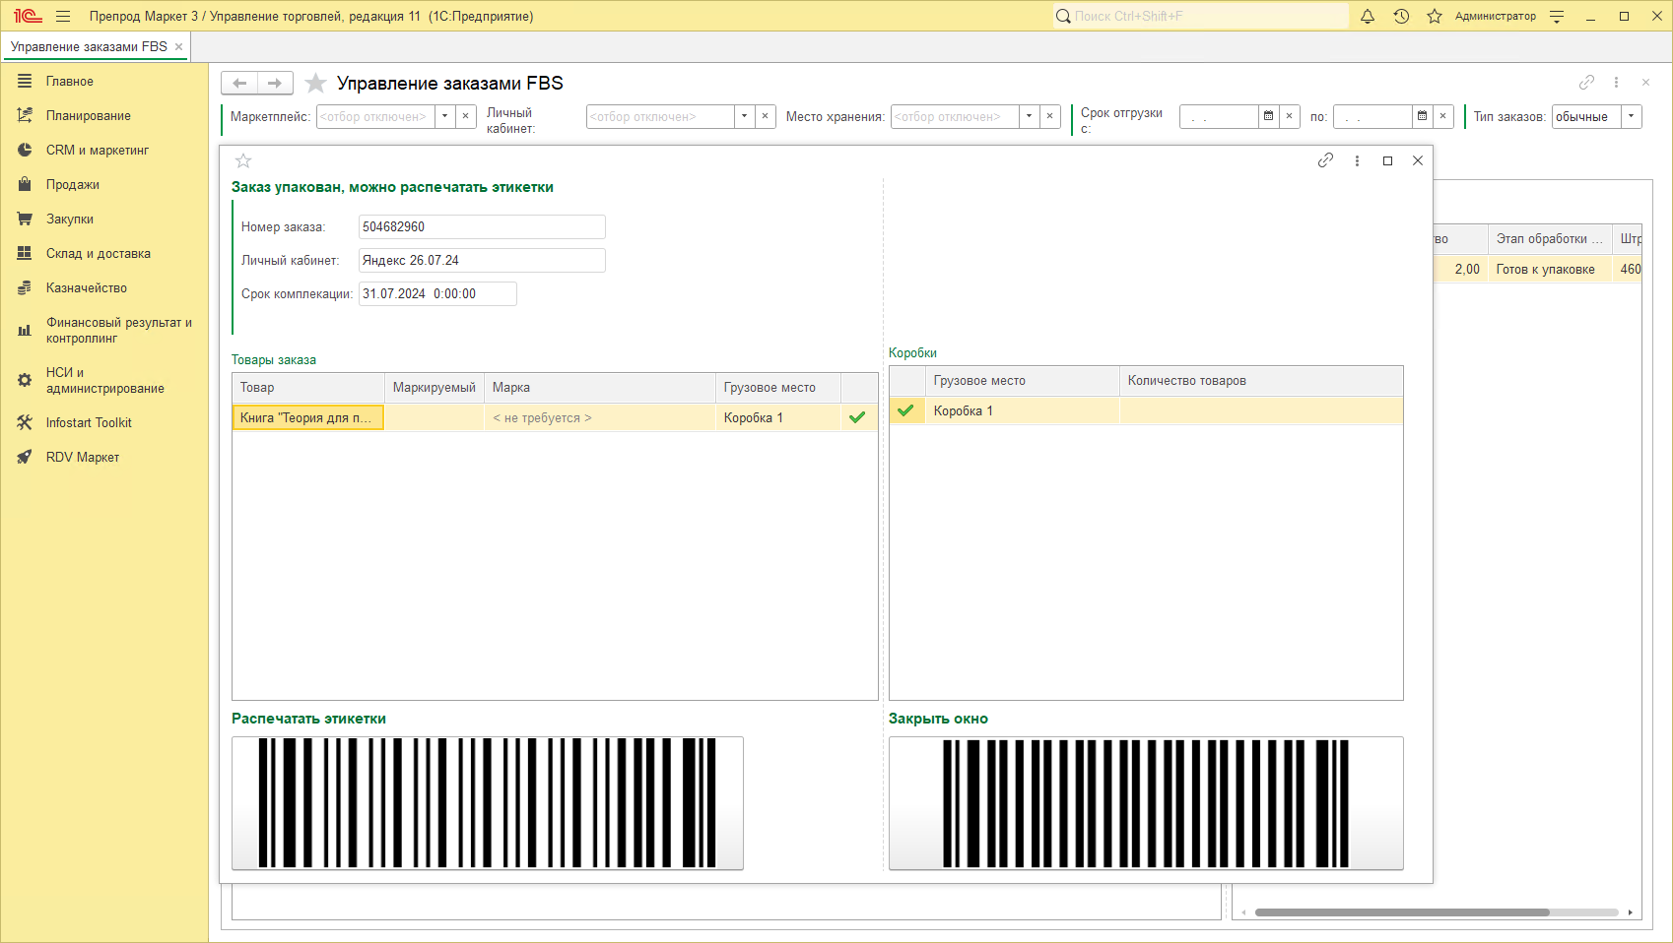The image size is (1673, 943).
Task: Click the favorites star in title bar
Action: click(1435, 17)
